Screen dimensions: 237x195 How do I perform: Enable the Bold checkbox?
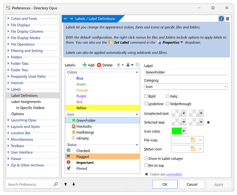tap(146, 96)
